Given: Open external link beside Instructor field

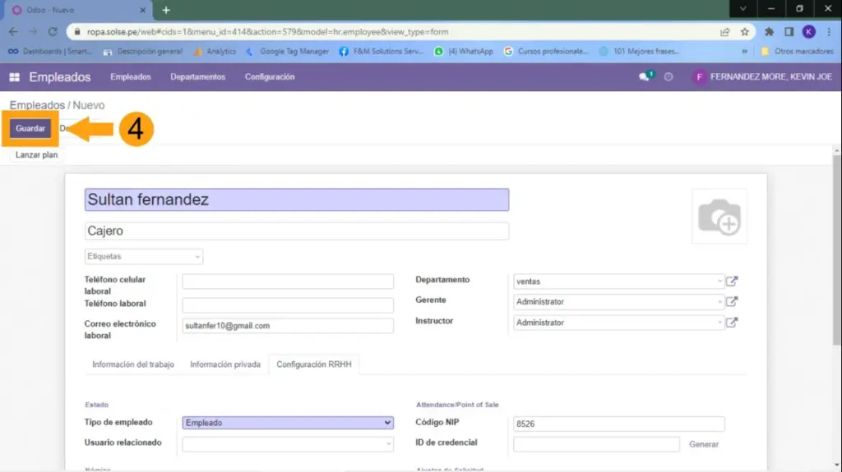Looking at the screenshot, I should tap(732, 323).
